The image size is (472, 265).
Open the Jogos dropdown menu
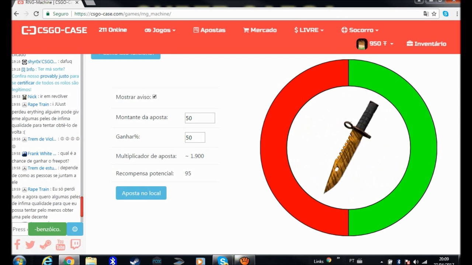click(160, 30)
